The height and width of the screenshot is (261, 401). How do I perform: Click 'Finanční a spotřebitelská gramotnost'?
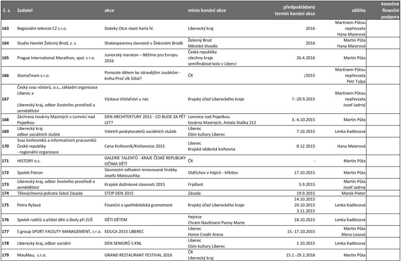138,205
